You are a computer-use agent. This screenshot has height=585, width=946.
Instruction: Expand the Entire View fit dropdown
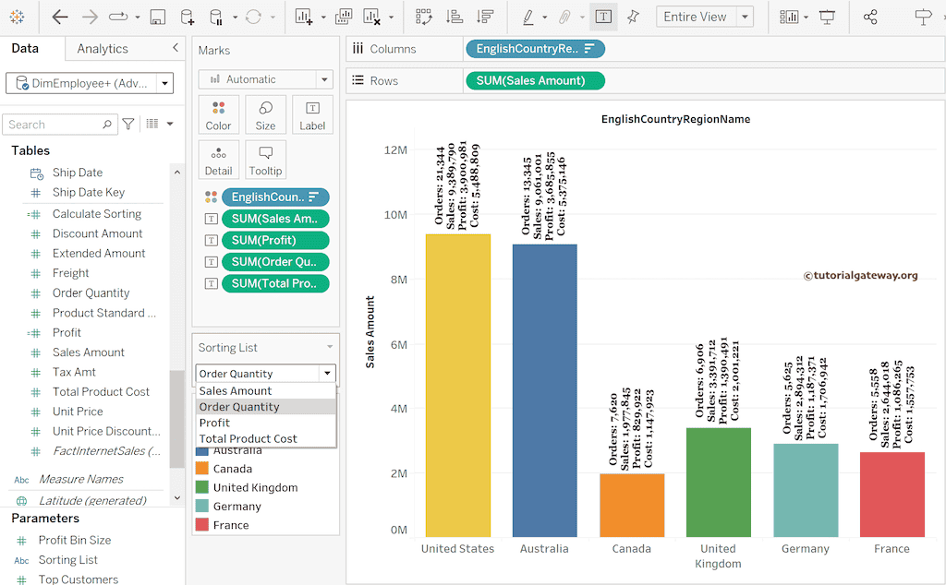tap(745, 18)
